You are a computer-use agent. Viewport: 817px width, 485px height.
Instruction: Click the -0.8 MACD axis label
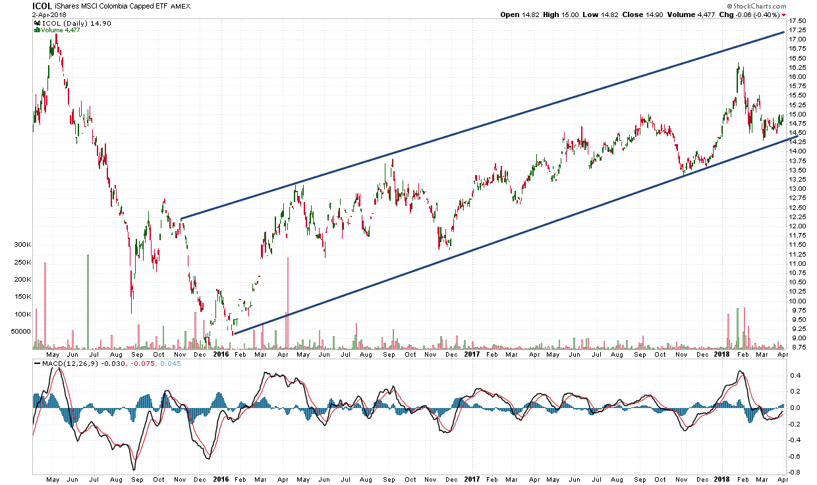(x=794, y=472)
